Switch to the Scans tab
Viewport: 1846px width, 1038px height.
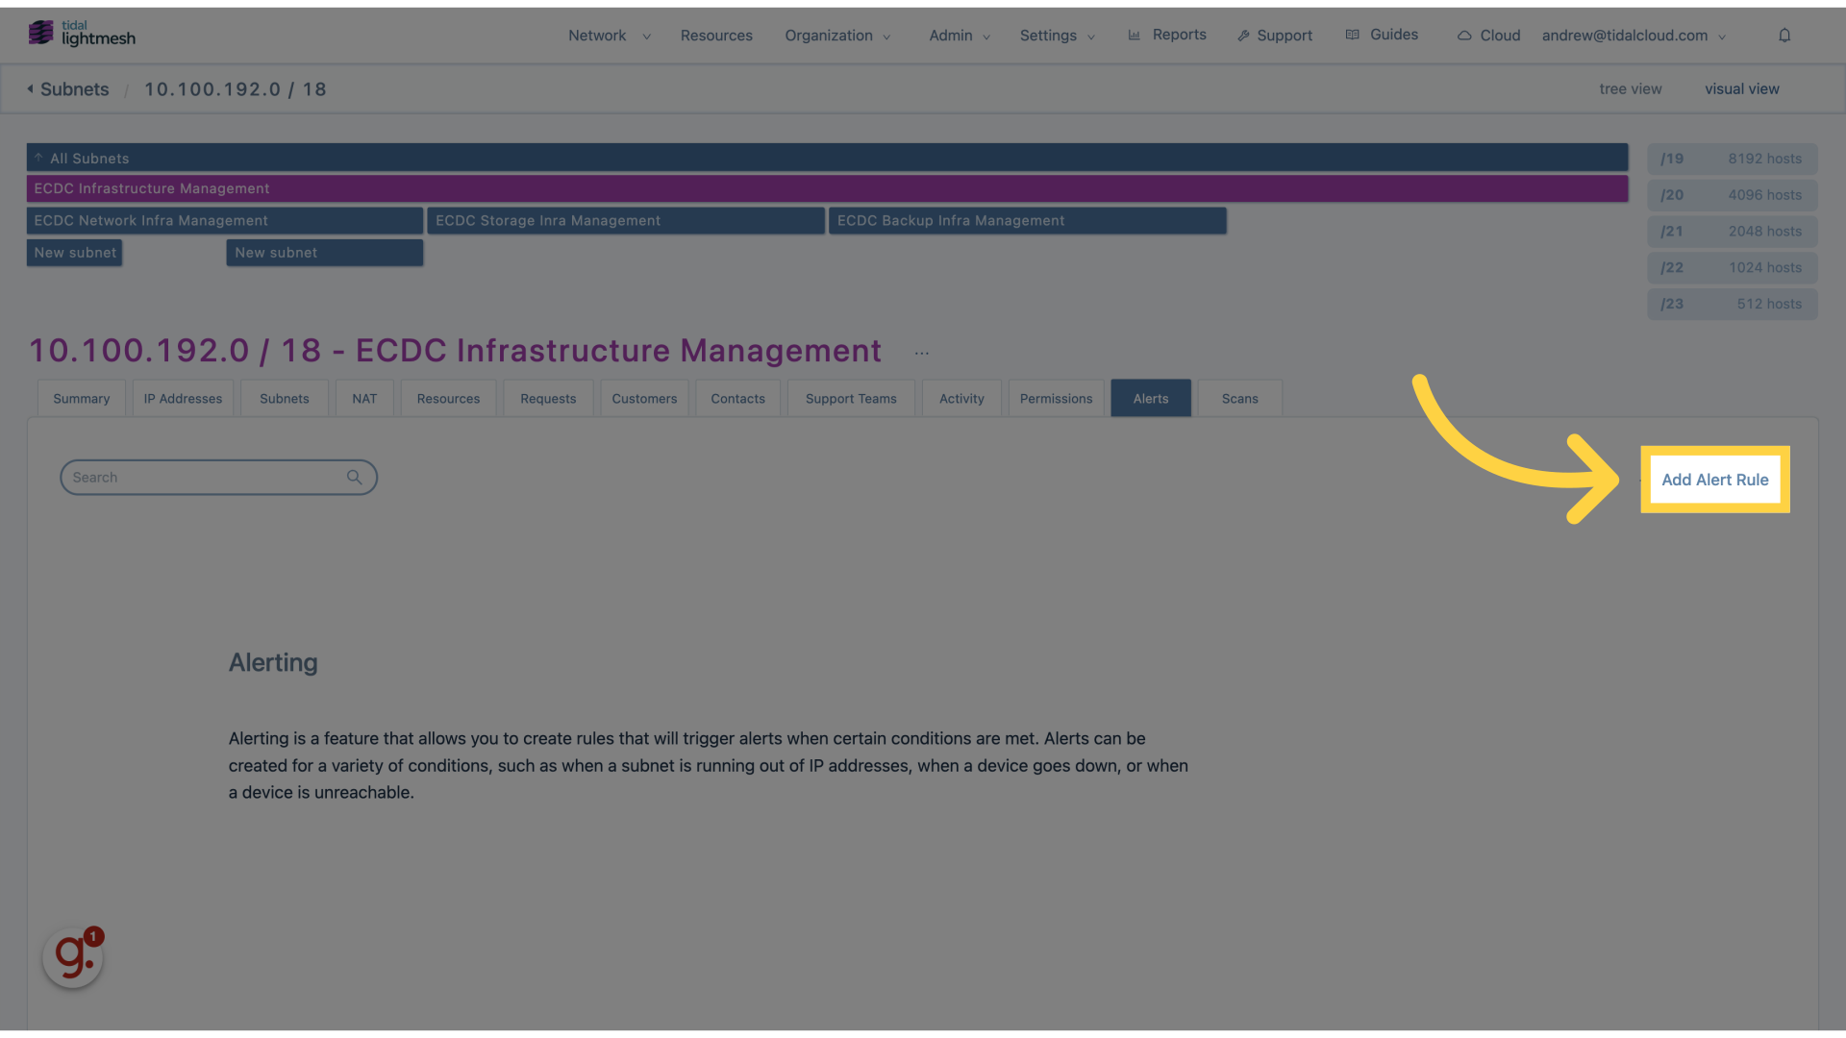click(1240, 398)
